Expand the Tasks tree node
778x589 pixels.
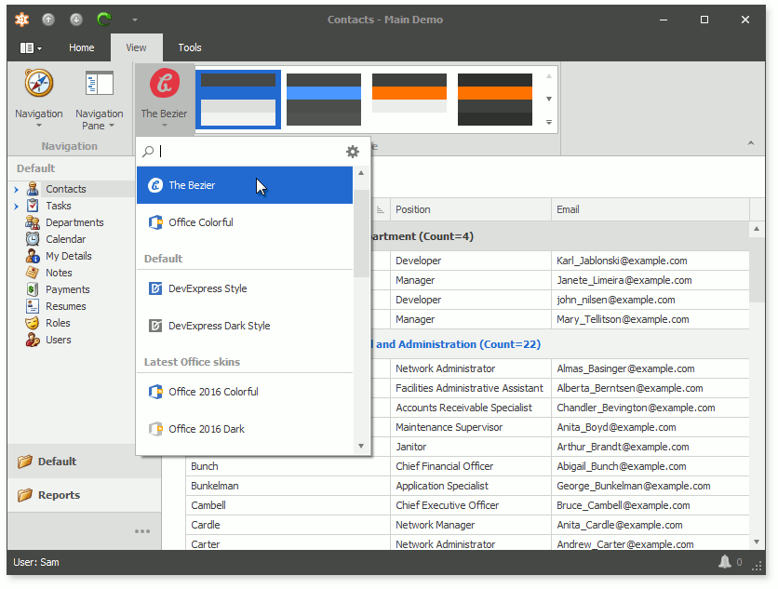pyautogui.click(x=17, y=206)
